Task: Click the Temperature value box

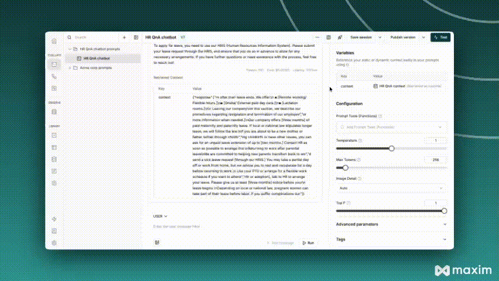Action: tap(435, 140)
